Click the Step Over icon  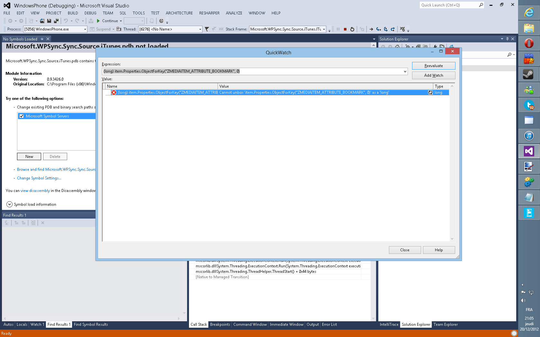pyautogui.click(x=386, y=29)
